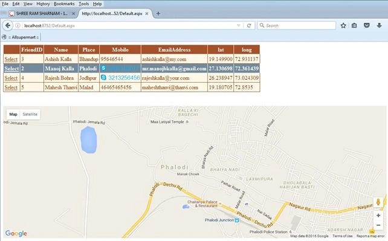Viewport: 388px width, 241px height.
Task: Save the page to Pocket with its icon
Action: coord(367,25)
